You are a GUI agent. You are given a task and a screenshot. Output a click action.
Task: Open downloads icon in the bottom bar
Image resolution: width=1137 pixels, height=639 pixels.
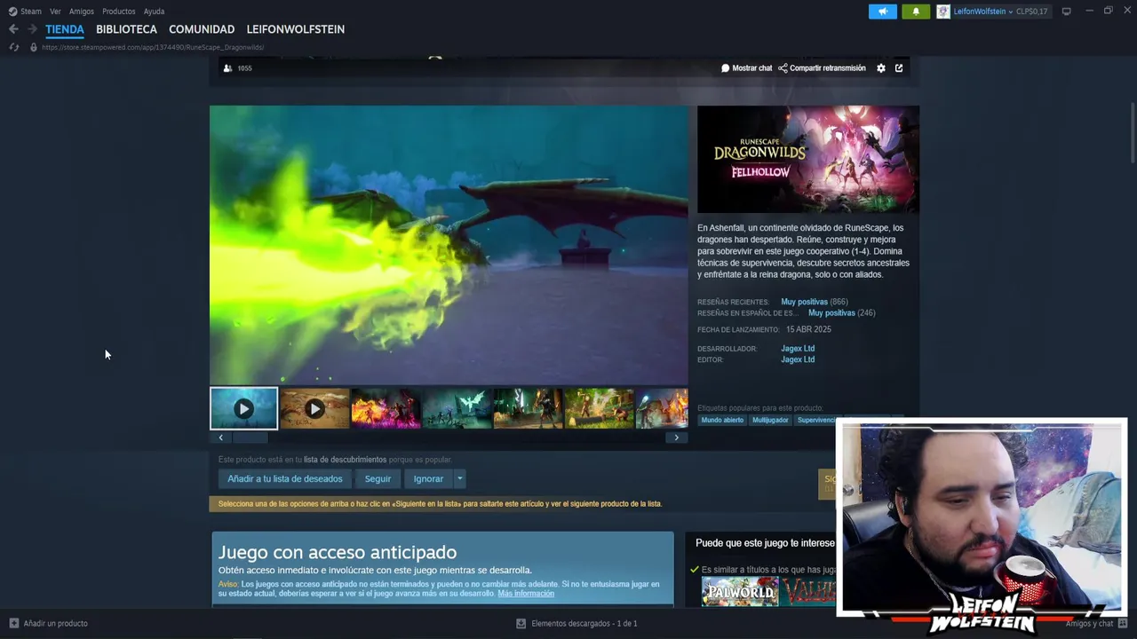(x=521, y=623)
